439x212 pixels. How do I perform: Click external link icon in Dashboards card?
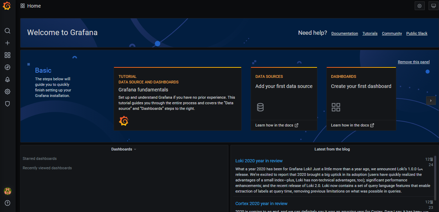point(372,125)
